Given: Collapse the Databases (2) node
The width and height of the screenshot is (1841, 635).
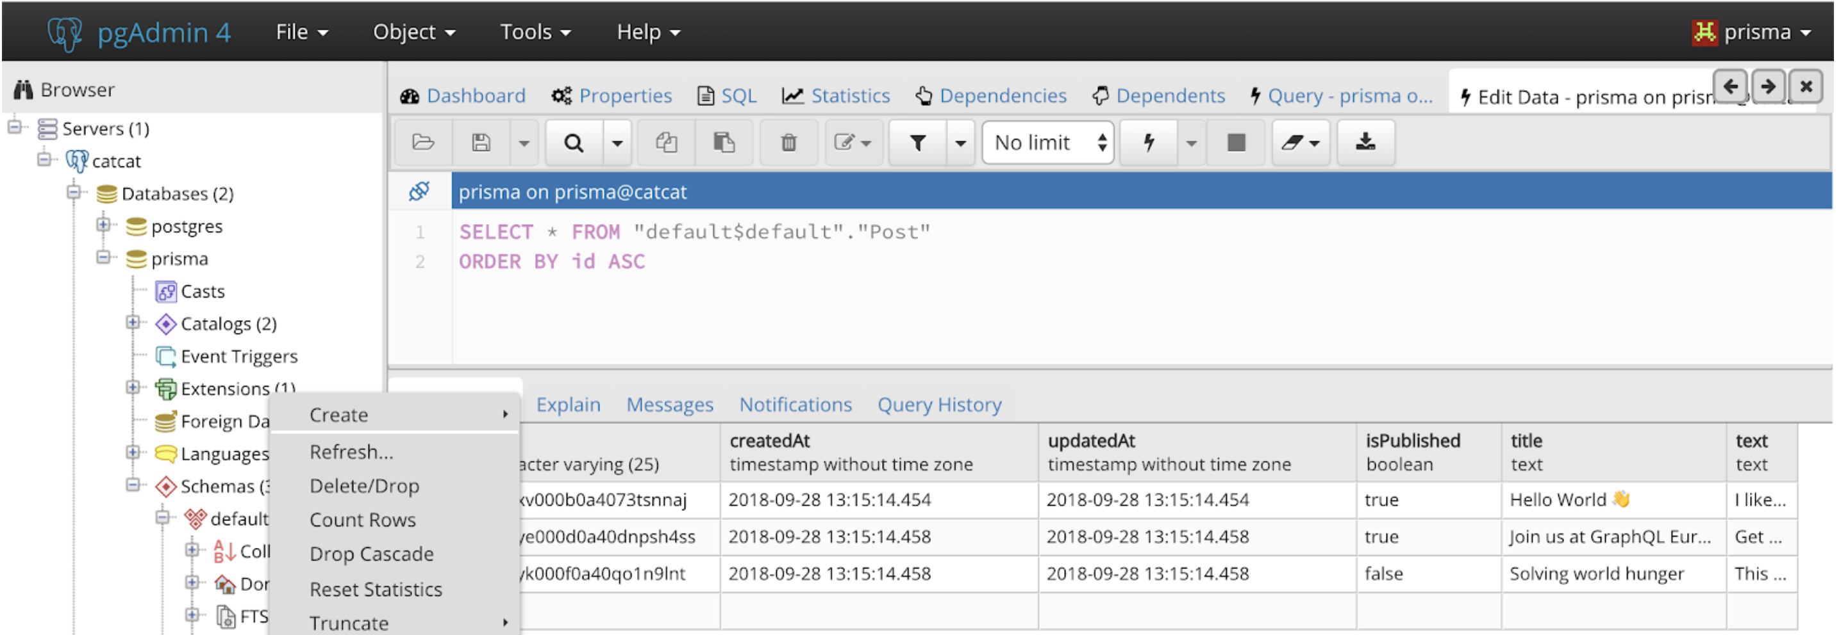Looking at the screenshot, I should 74,192.
